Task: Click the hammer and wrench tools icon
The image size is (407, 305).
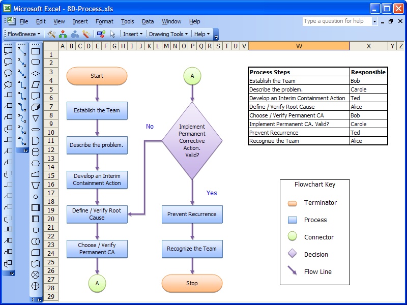Action: (51, 34)
